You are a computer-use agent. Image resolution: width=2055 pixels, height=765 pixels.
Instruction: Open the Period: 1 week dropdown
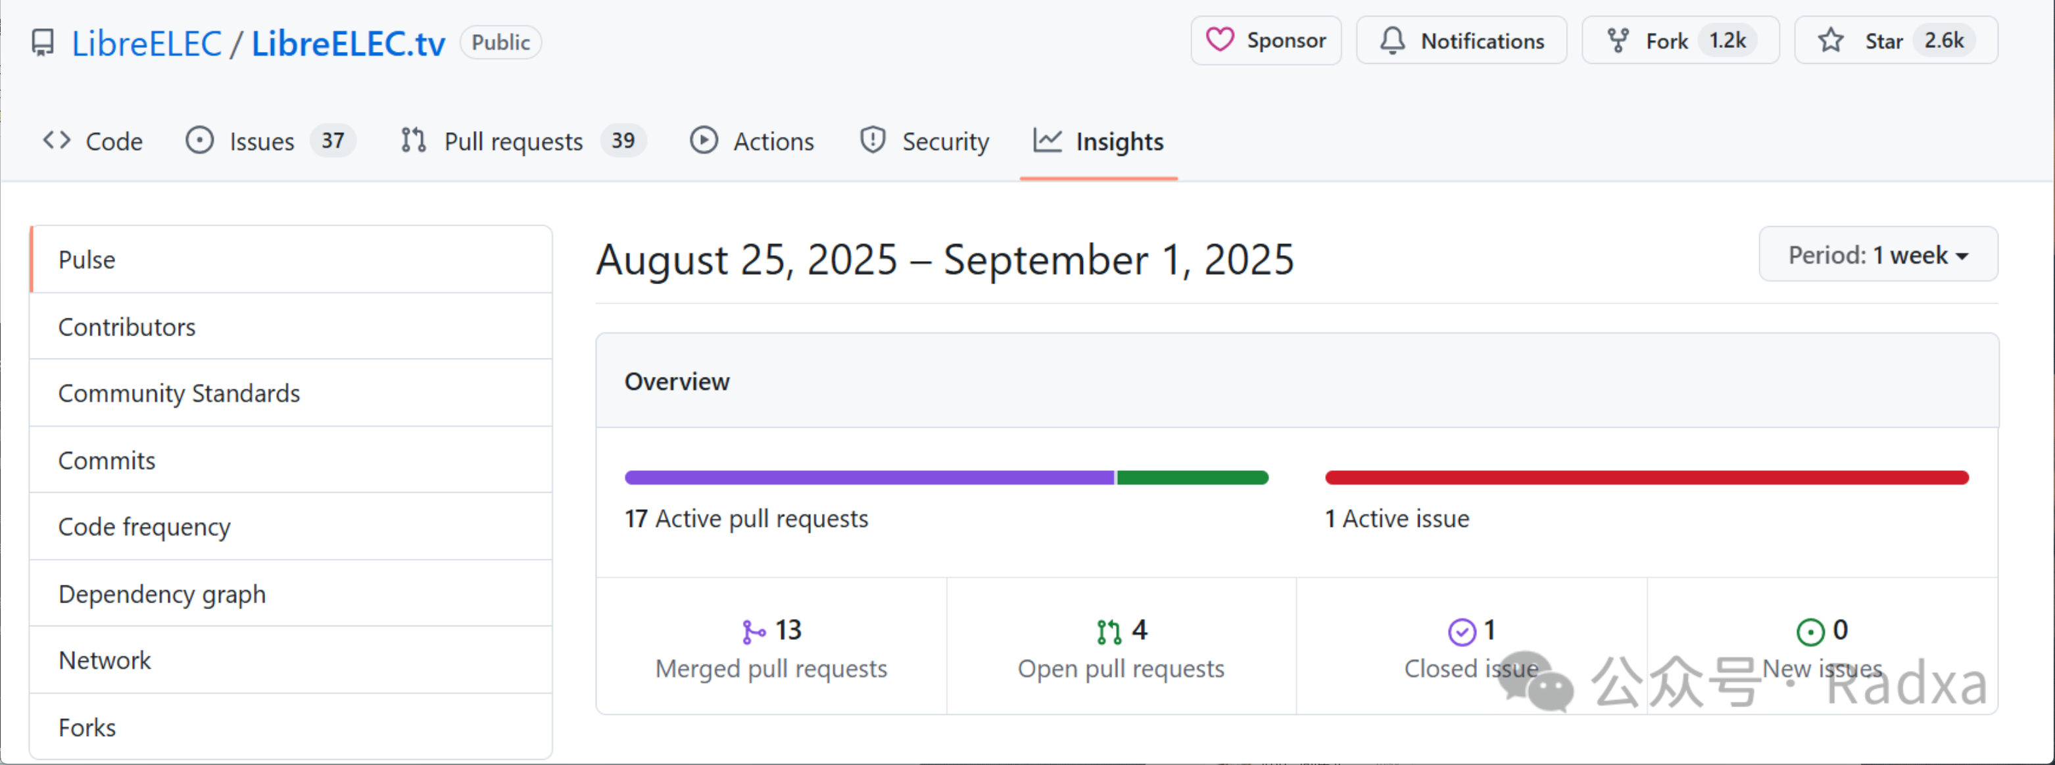point(1878,255)
